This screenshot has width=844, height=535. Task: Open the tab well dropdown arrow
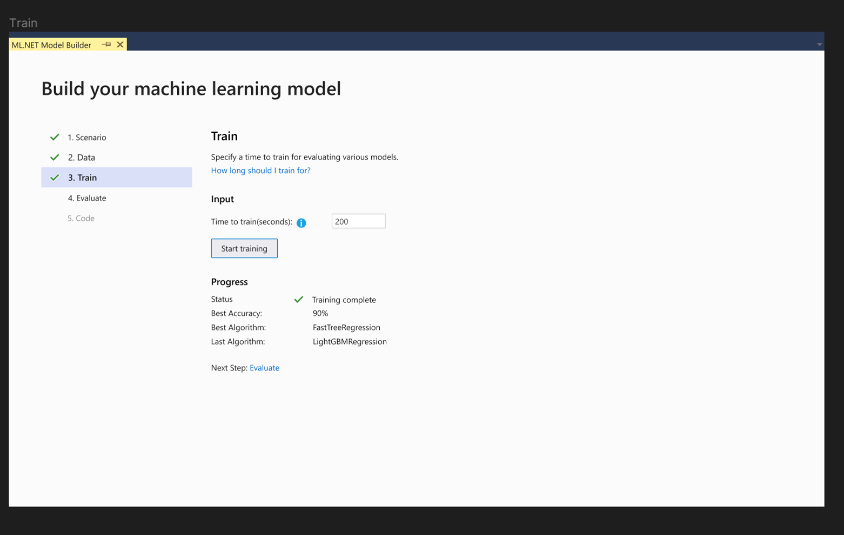point(819,44)
